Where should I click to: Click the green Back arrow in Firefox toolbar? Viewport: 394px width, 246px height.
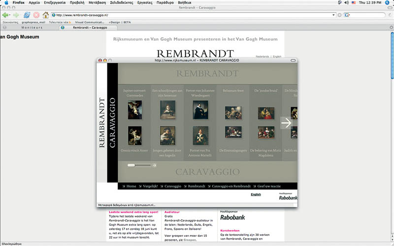(x=5, y=15)
